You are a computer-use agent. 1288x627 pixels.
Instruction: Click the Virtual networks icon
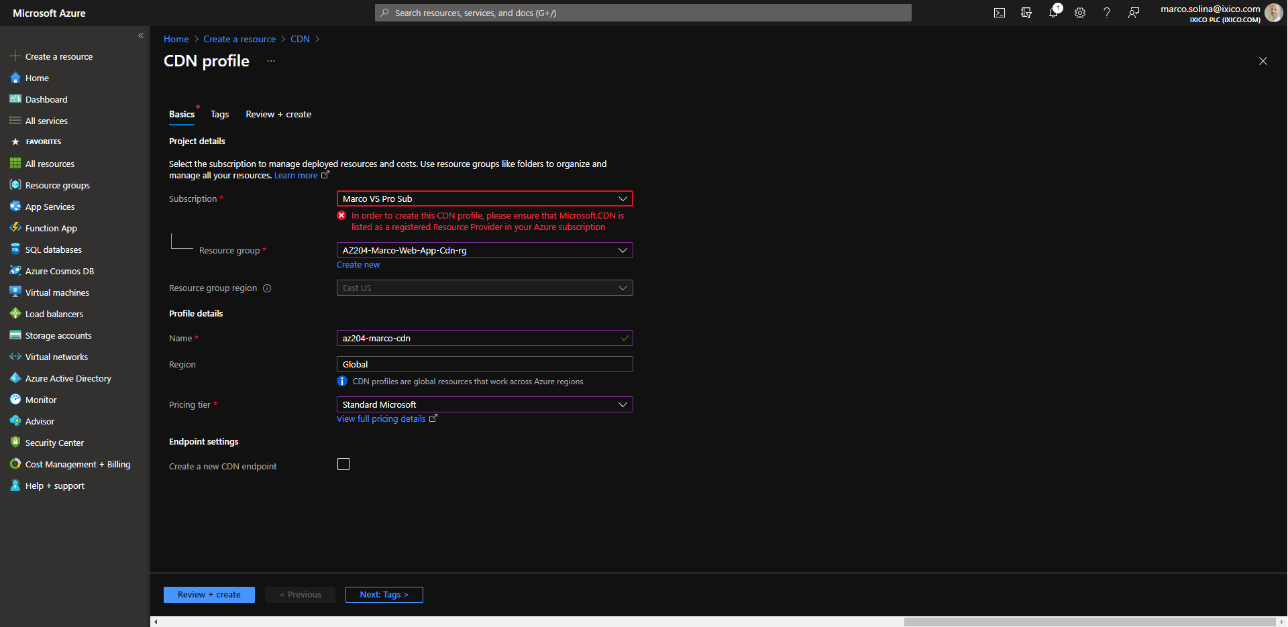pos(15,357)
